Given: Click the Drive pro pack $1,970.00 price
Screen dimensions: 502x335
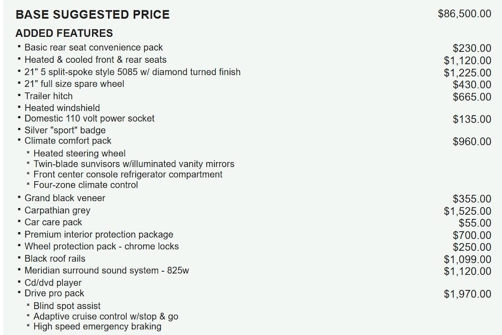Looking at the screenshot, I should [467, 294].
